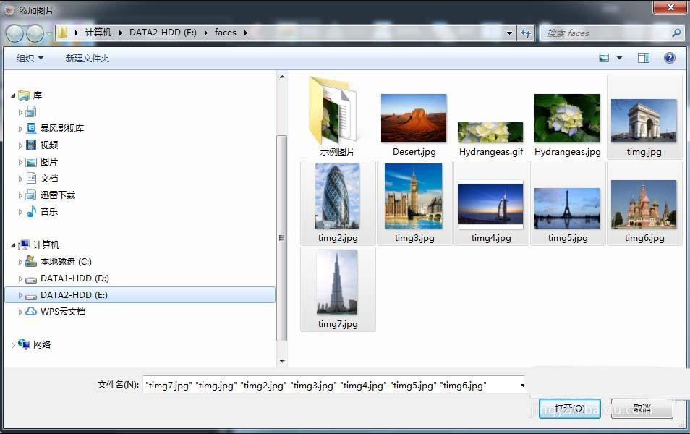Open the Help question mark icon
The width and height of the screenshot is (690, 434).
670,58
